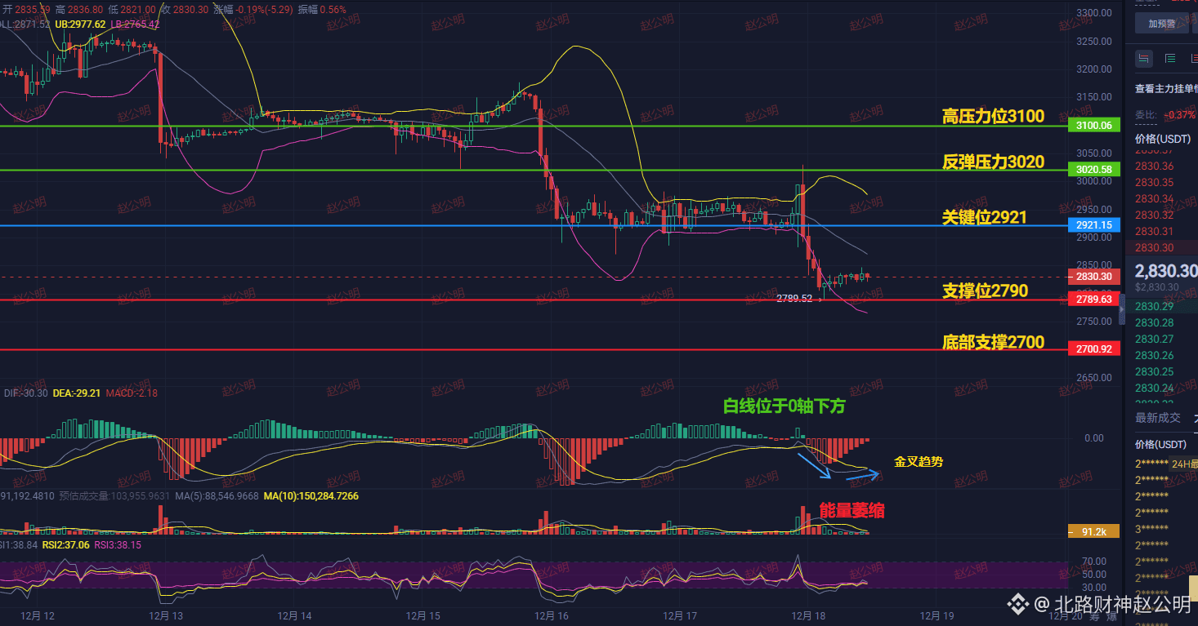The height and width of the screenshot is (626, 1198).
Task: Click sell order price 2830.36
Action: point(1155,166)
